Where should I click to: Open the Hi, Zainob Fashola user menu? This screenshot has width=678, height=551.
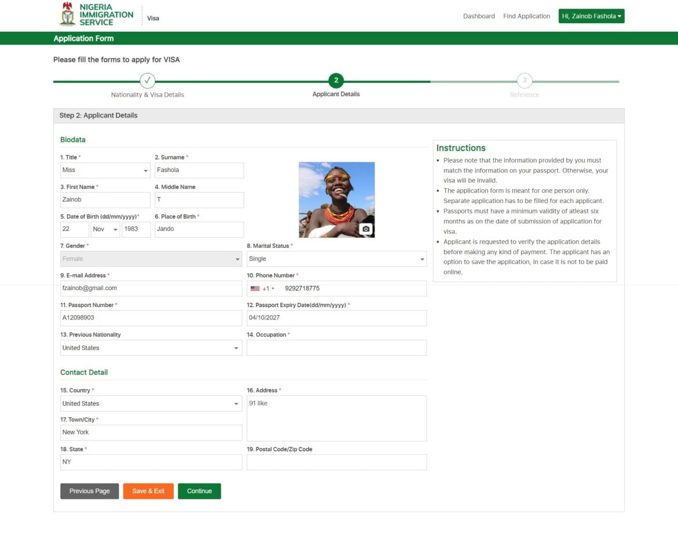pos(591,16)
